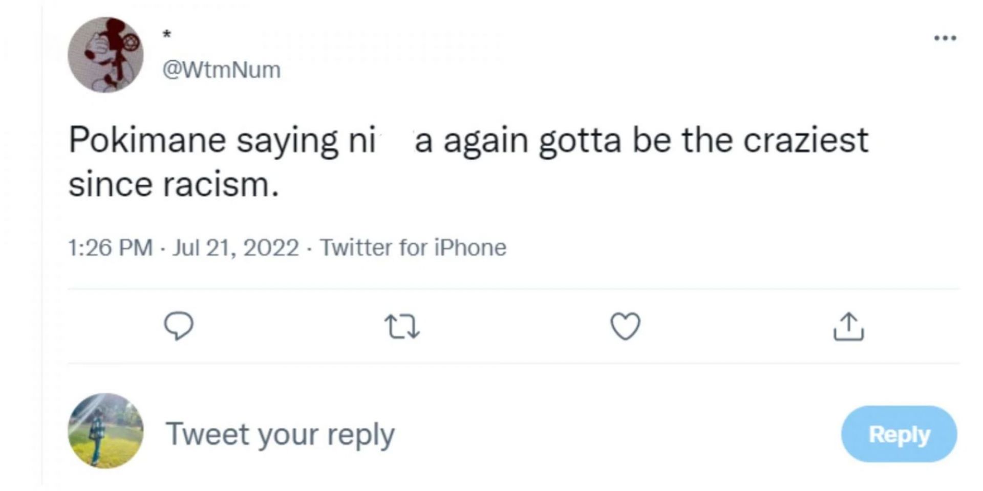Open the share tweet icon

(848, 327)
